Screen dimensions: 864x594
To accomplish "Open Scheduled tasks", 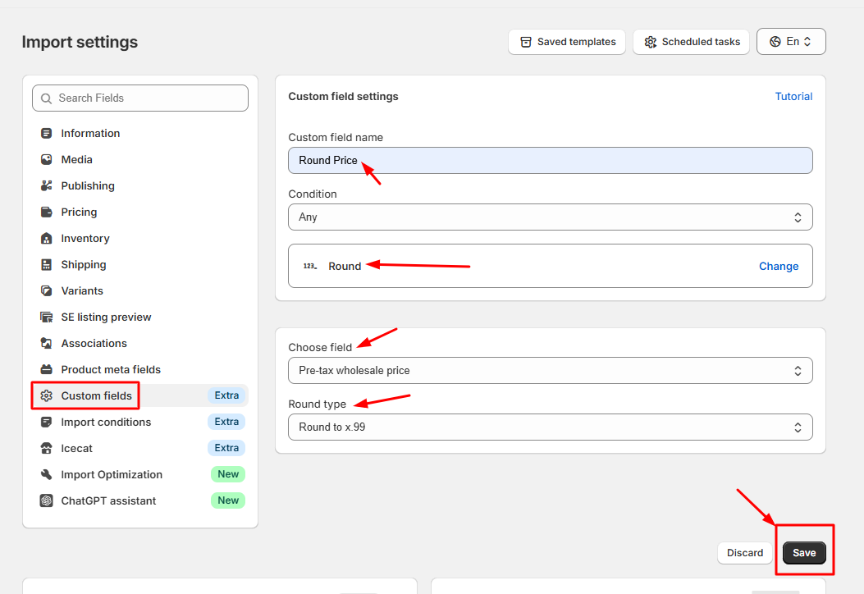I will (x=691, y=42).
